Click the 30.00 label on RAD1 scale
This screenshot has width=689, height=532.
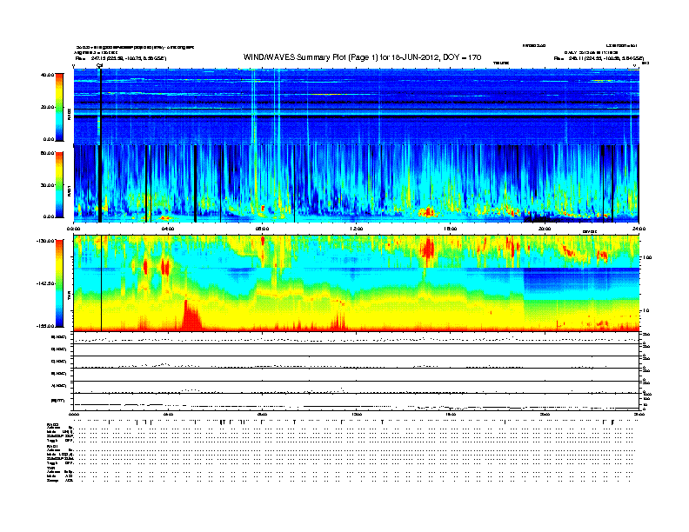47,185
